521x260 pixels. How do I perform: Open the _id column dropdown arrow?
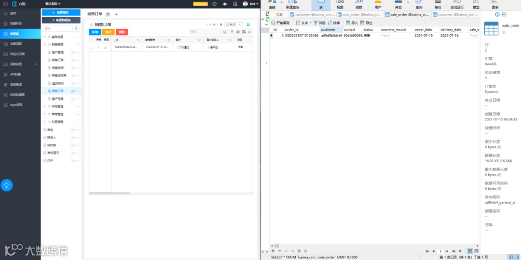138,40
